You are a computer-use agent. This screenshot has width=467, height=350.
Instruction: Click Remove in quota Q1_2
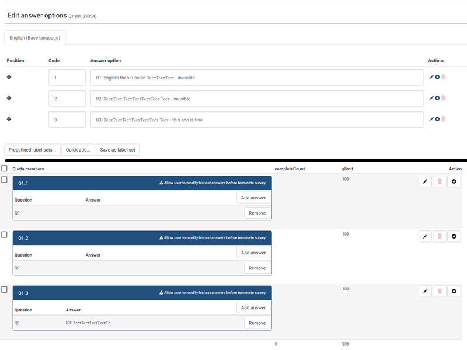pos(257,268)
